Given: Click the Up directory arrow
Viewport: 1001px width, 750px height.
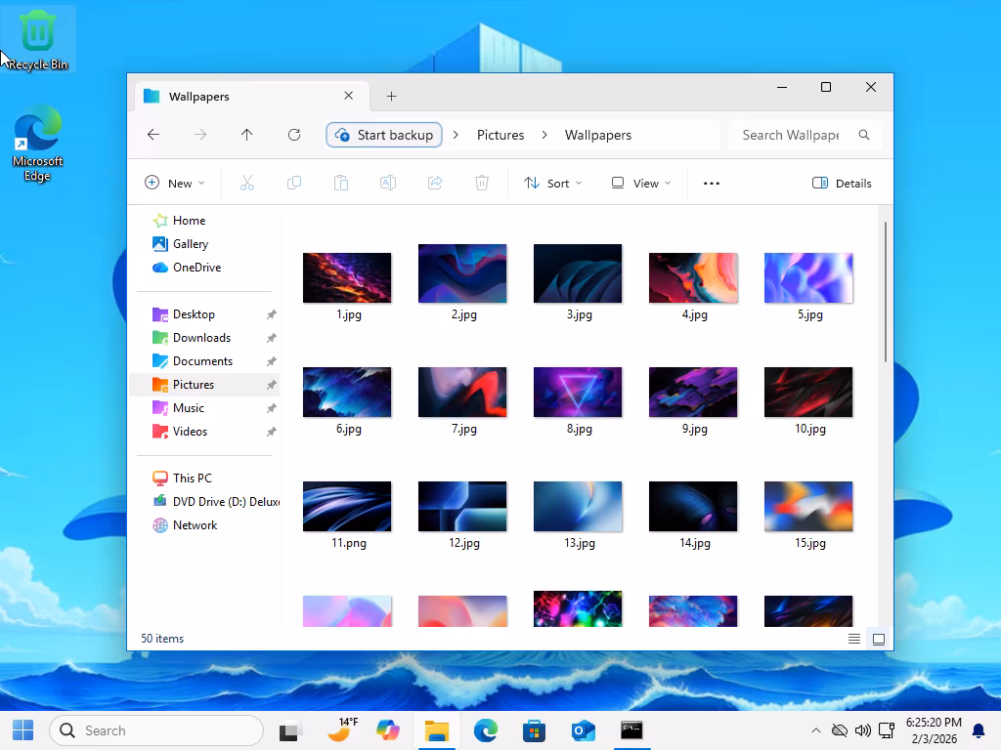Looking at the screenshot, I should point(247,135).
